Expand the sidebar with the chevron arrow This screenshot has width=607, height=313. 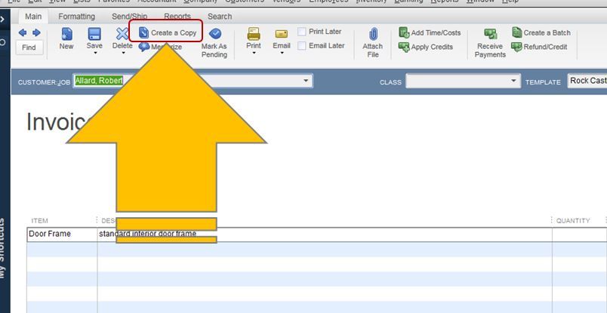(3, 19)
